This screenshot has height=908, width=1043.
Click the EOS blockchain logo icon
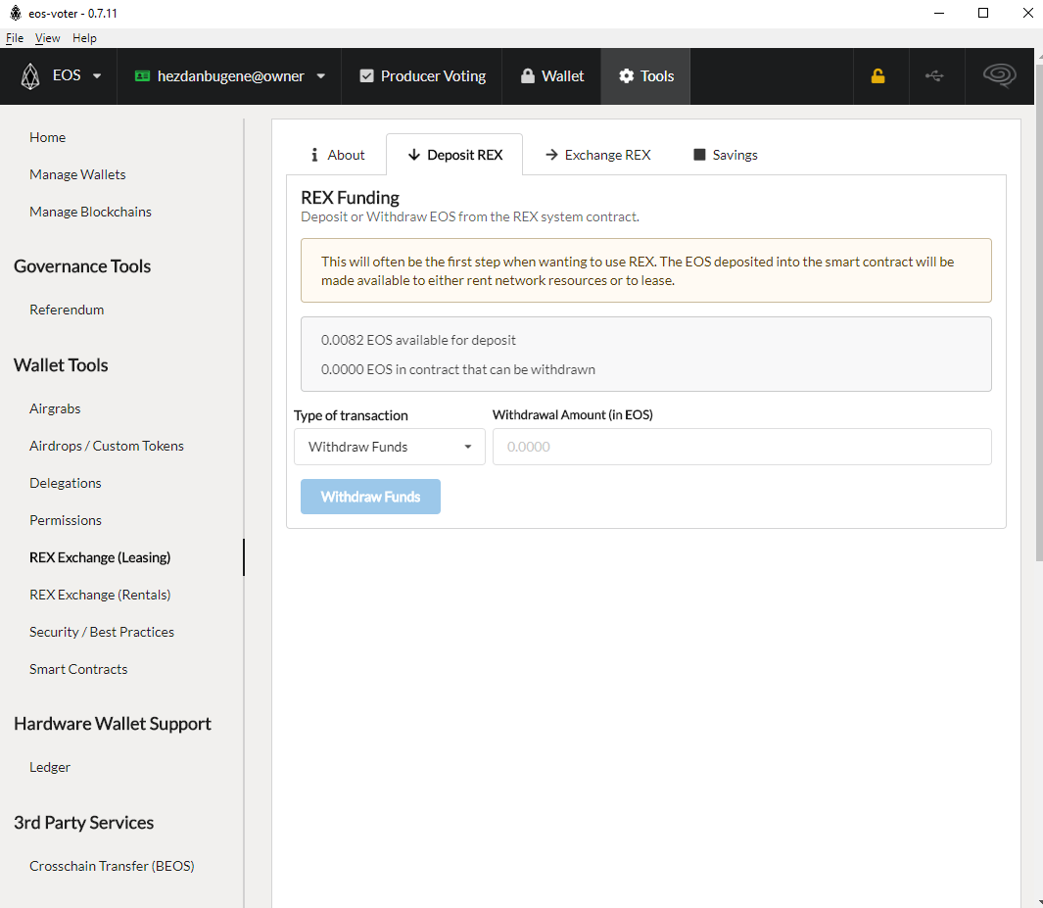coord(30,75)
